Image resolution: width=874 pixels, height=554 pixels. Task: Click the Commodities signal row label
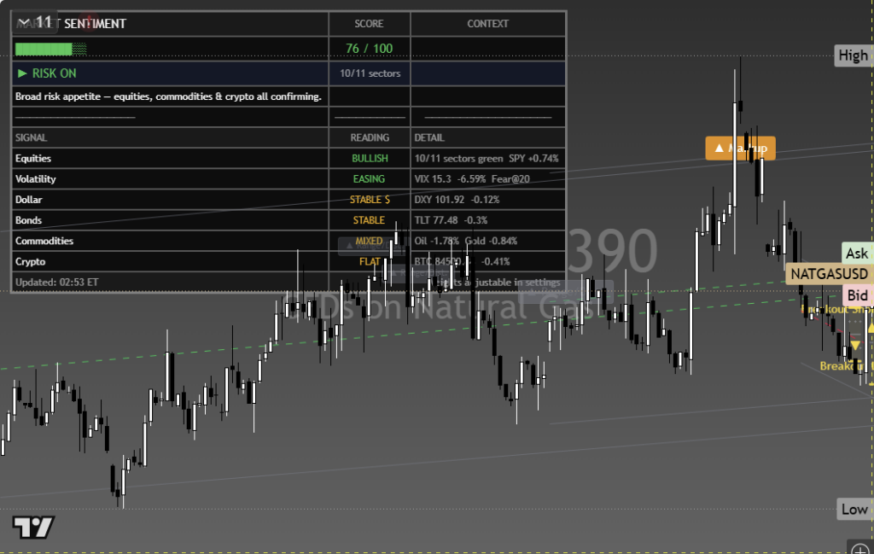coord(44,241)
